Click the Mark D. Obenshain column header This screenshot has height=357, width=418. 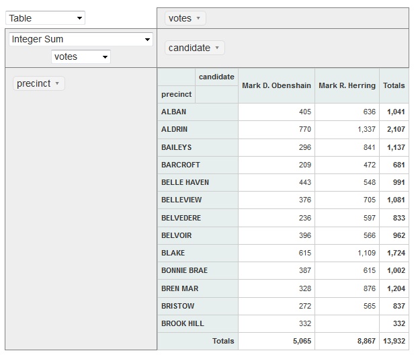[x=276, y=85]
